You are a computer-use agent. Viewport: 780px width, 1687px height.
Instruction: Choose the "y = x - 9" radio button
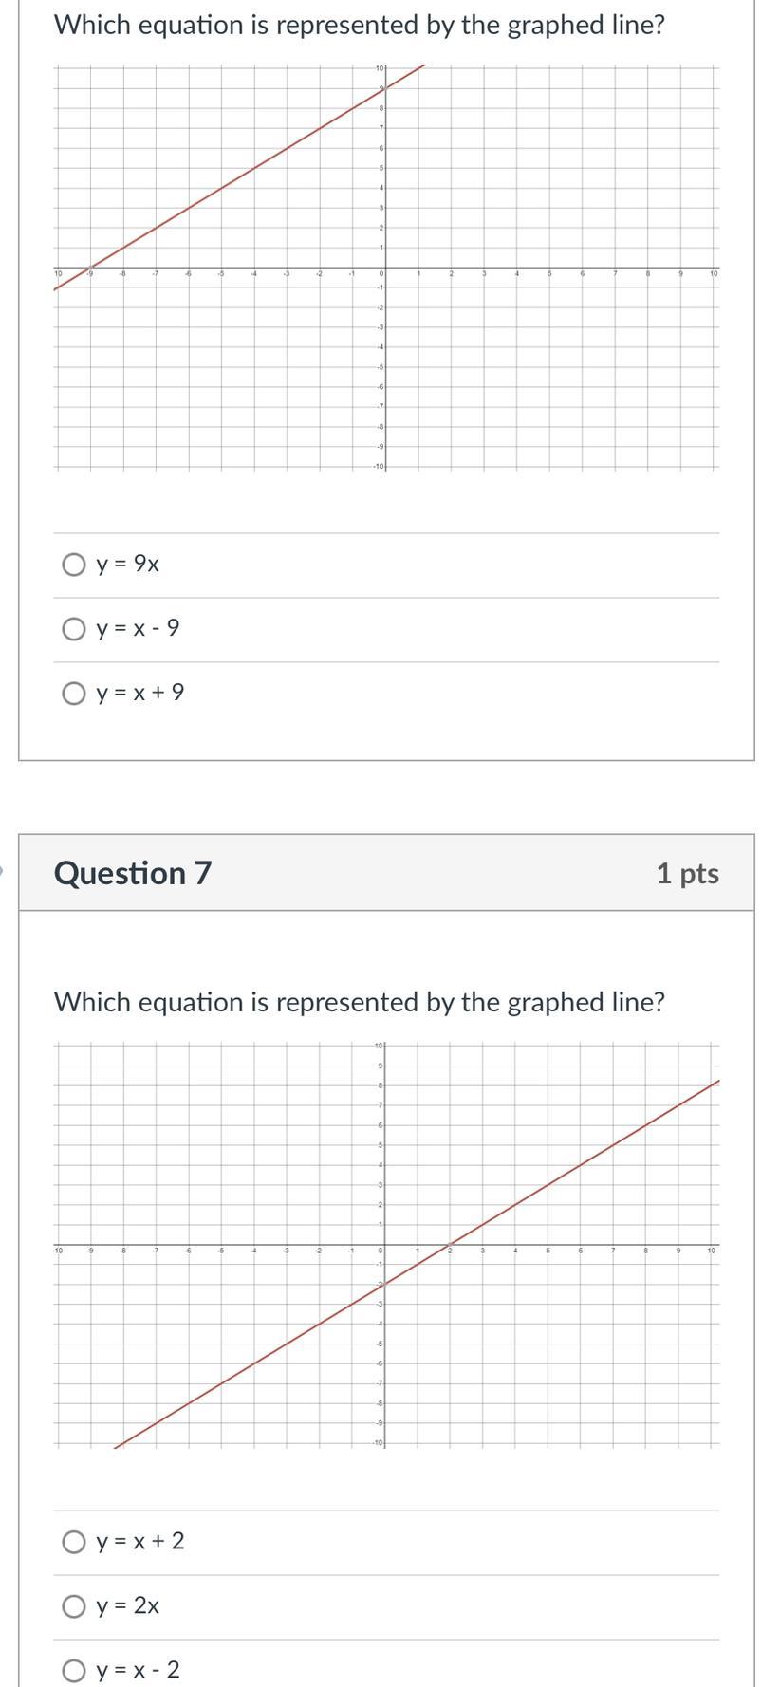pos(73,629)
